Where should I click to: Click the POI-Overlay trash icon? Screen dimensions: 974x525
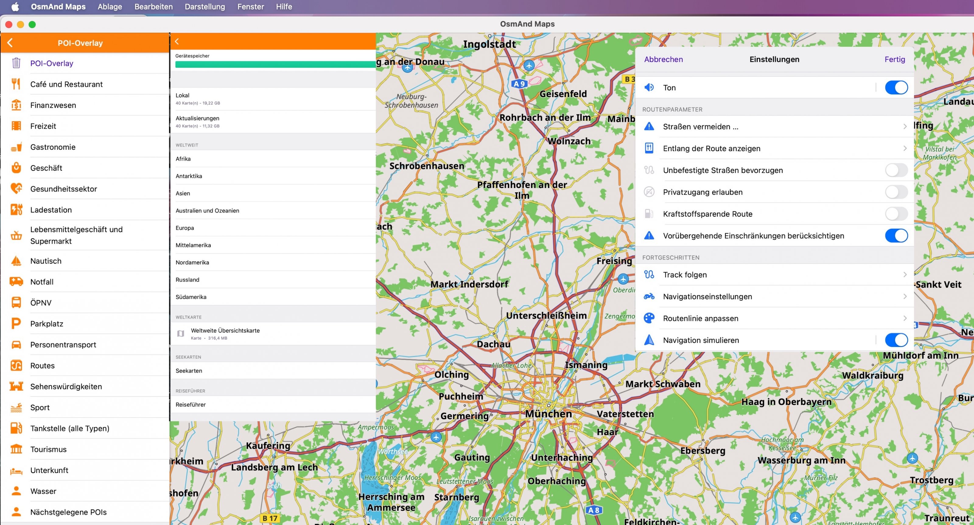point(16,63)
